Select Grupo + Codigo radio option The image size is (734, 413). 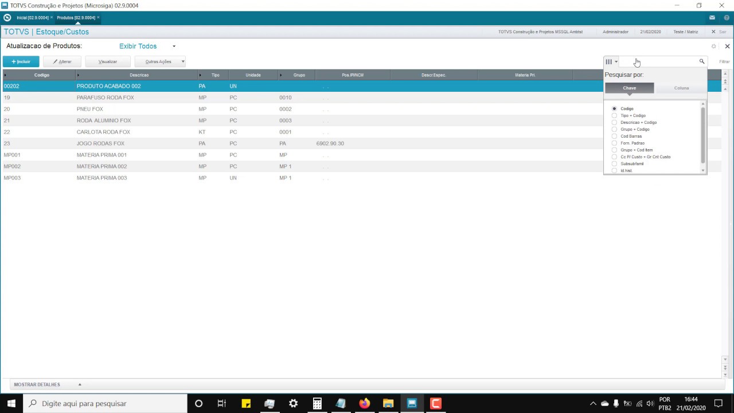[x=614, y=129]
